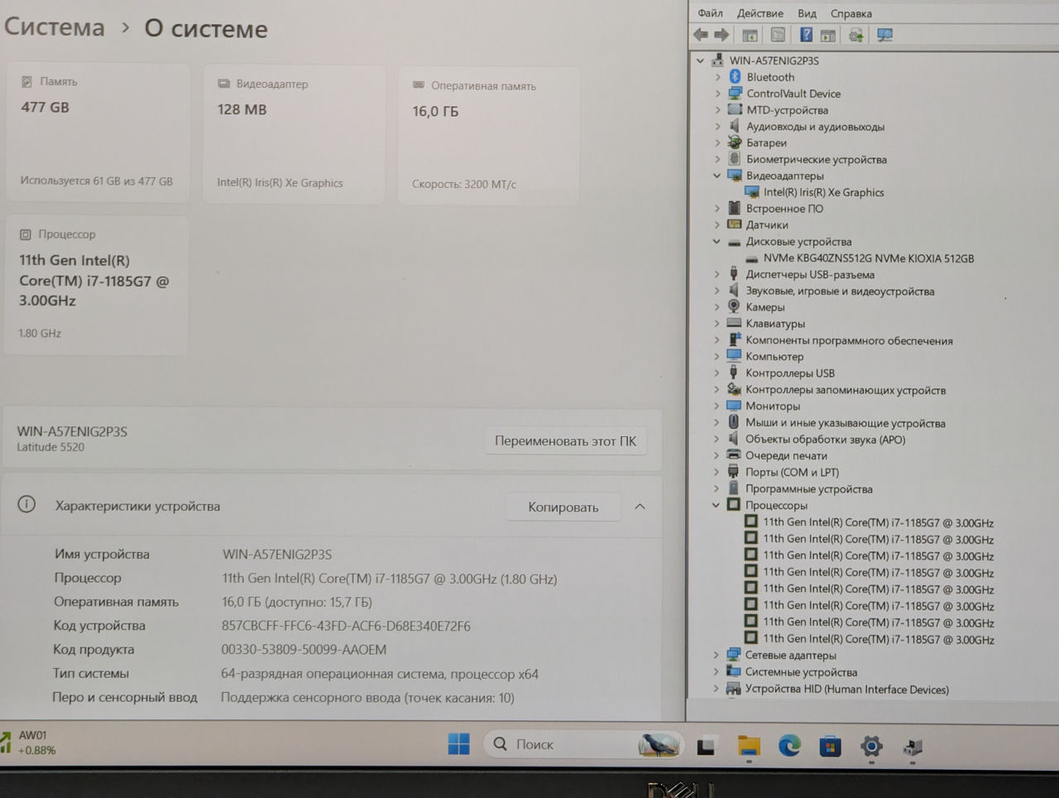Screen dimensions: 1059x798
Task: Collapse the Видеоадаптеры category
Action: pyautogui.click(x=717, y=175)
